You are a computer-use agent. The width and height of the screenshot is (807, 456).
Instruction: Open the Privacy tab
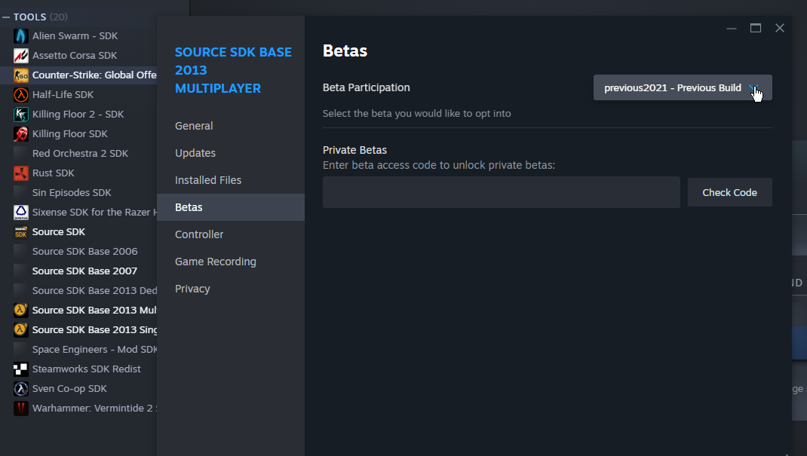coord(231,289)
